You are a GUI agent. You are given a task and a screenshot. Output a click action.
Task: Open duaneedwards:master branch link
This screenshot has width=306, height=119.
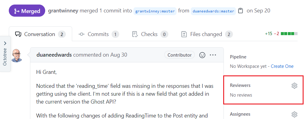click(213, 11)
